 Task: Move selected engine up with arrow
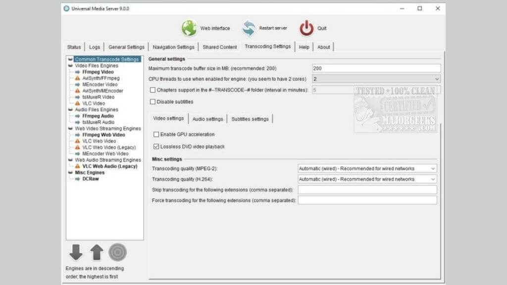[x=97, y=252]
